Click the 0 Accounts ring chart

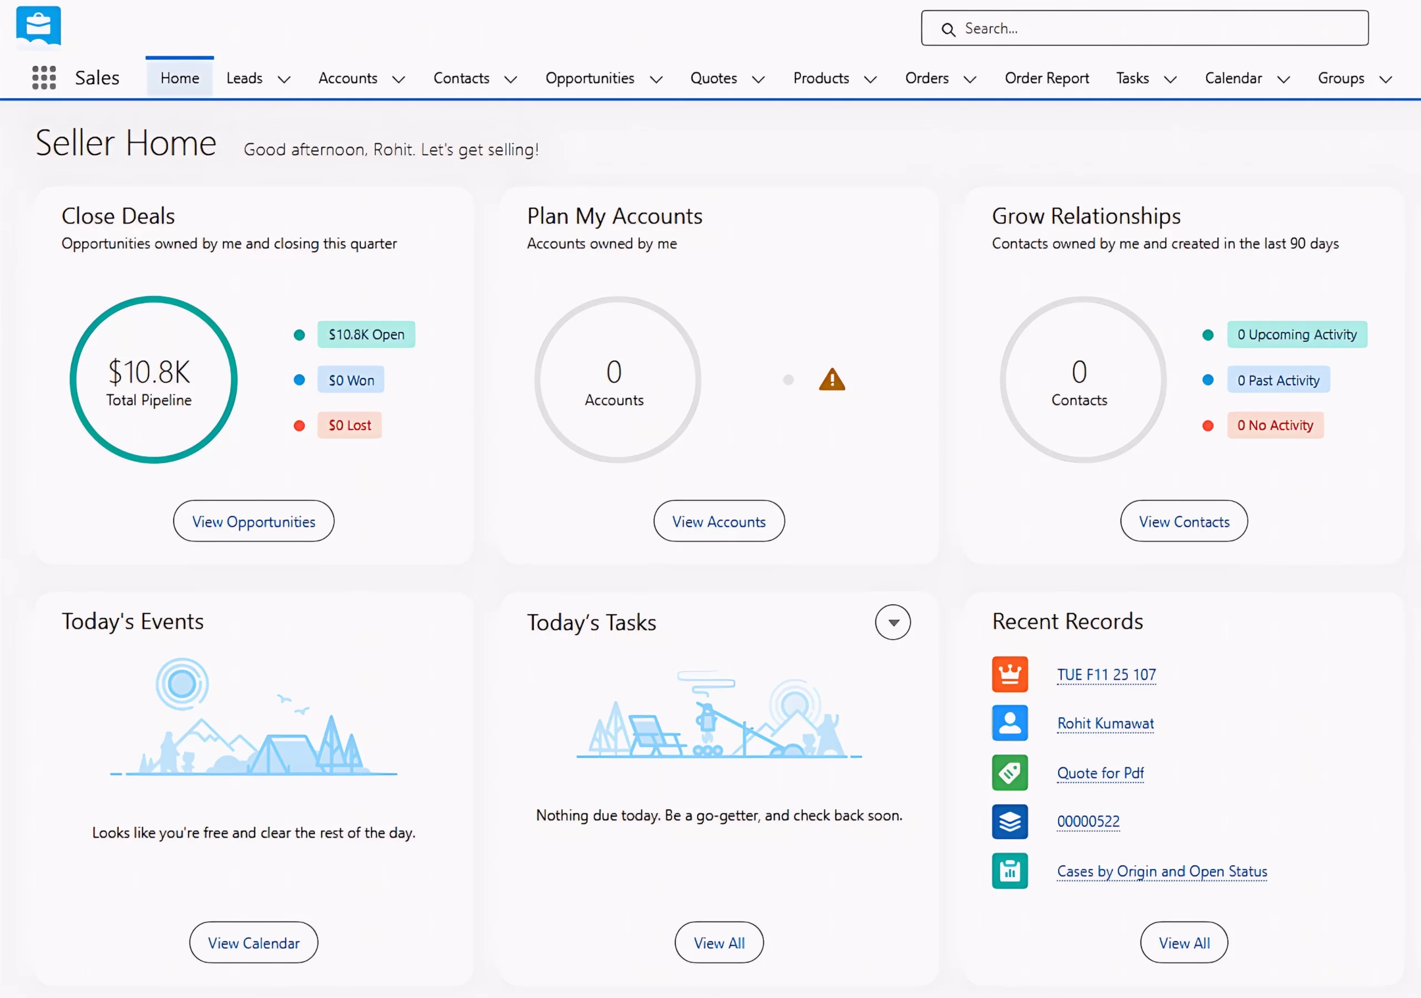(618, 380)
